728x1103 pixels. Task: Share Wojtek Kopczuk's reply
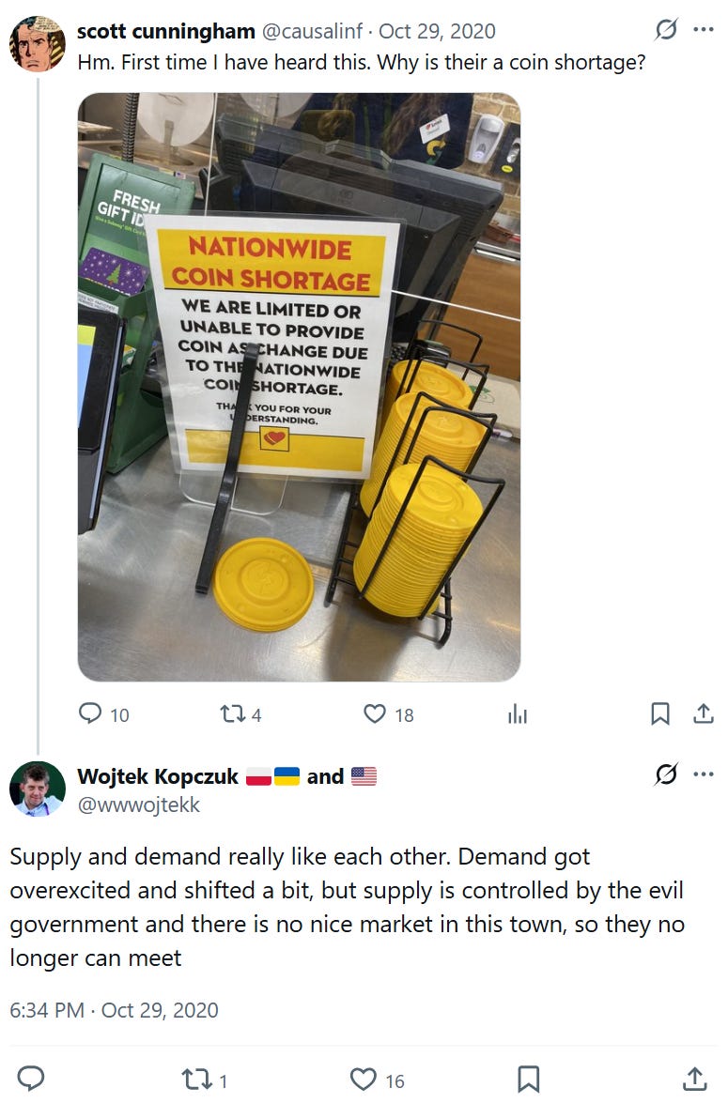click(695, 1079)
